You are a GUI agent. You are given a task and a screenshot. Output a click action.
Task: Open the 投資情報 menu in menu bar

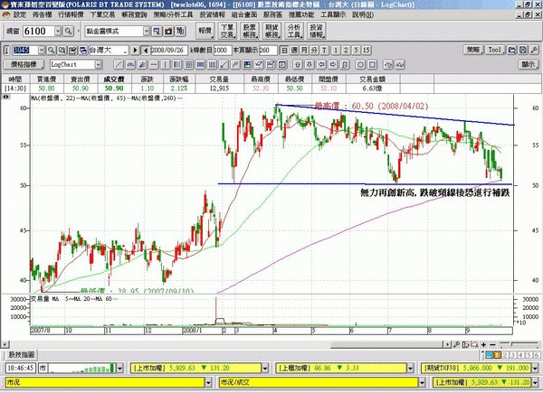[x=213, y=14]
